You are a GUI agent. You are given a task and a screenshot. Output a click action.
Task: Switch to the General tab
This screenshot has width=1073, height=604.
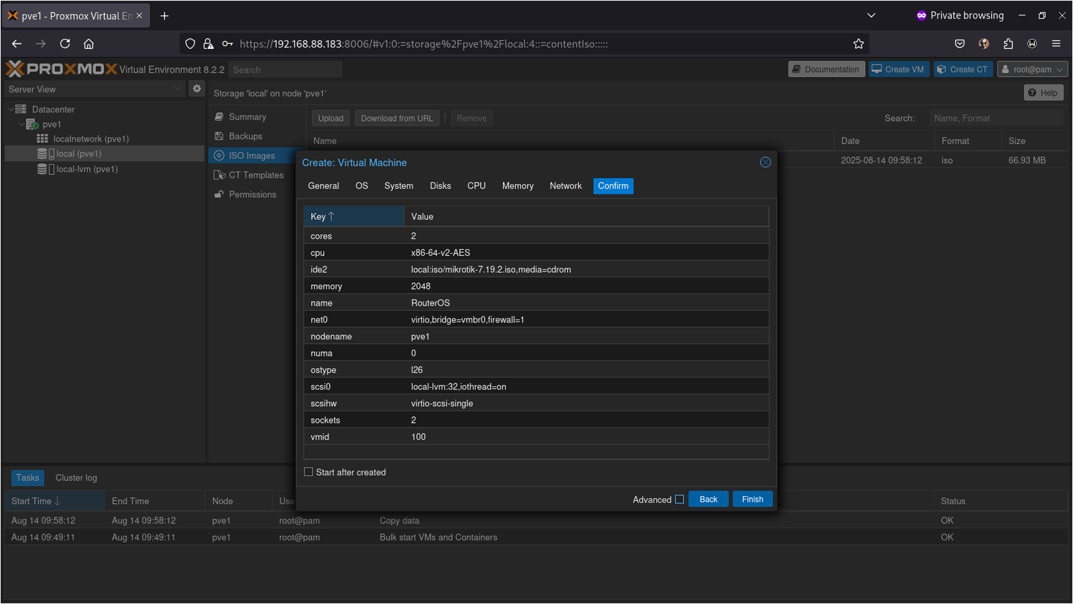click(x=323, y=186)
